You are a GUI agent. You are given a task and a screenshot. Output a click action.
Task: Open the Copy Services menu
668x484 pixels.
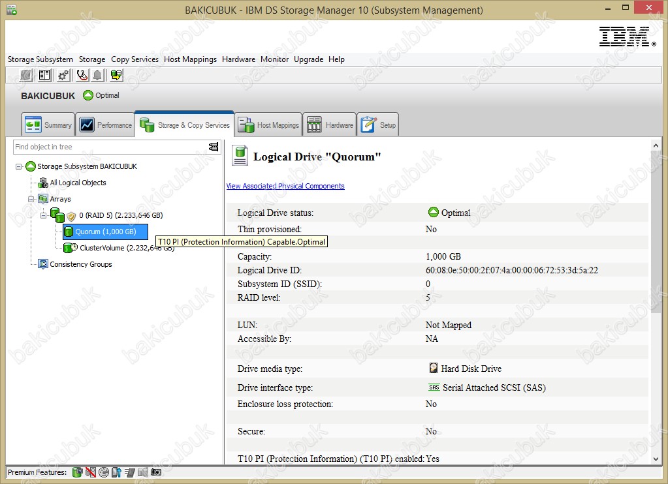click(135, 59)
